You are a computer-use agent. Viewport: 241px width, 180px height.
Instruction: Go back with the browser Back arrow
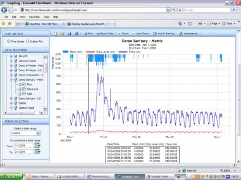pos(4,10)
